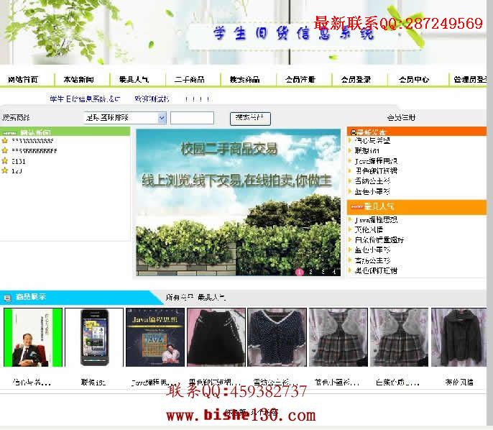493x430 pixels.
Task: Click the star icon beside news item 3131
Action: pyautogui.click(x=5, y=161)
